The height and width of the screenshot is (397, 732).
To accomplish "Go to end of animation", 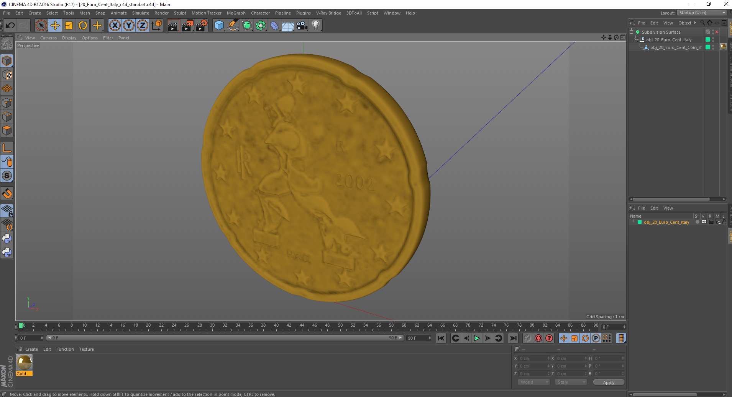I will point(513,338).
